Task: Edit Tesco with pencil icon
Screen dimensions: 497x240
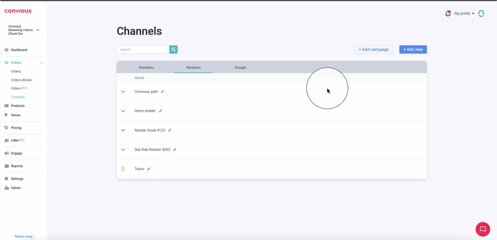Action: click(149, 169)
